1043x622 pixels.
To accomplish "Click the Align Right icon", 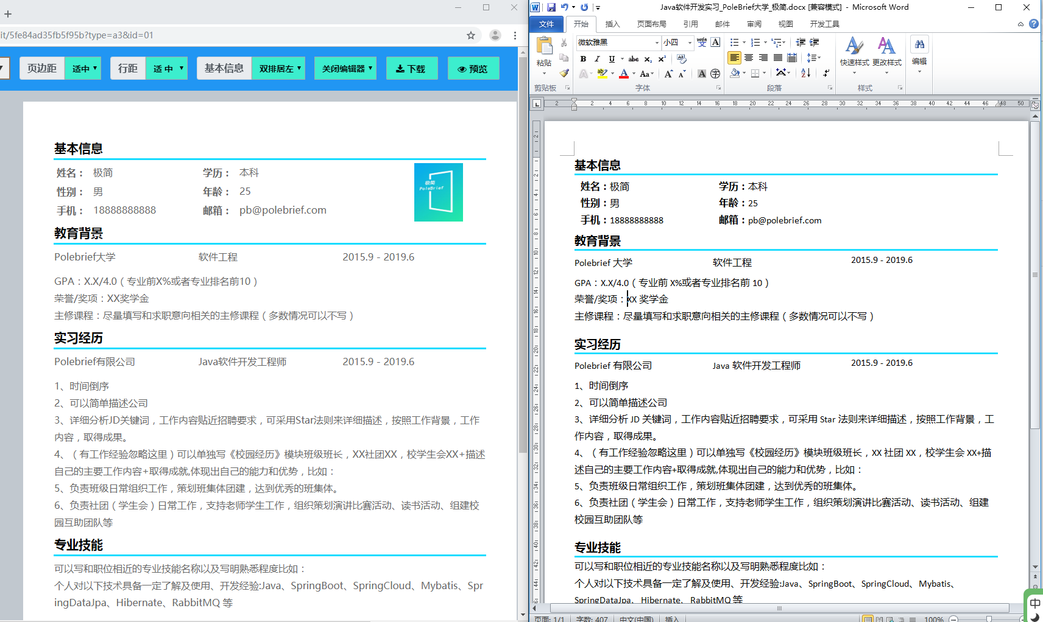I will point(763,57).
